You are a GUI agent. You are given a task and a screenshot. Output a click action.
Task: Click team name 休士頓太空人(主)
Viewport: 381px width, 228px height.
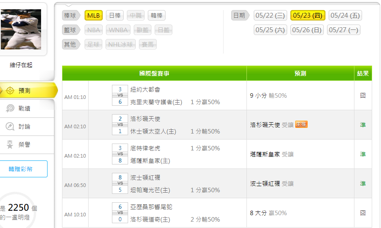click(153, 131)
